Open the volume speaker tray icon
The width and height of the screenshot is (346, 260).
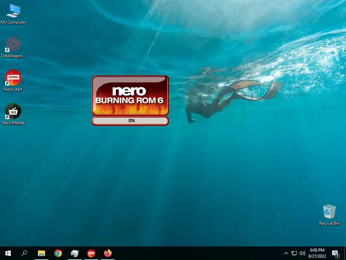(302, 253)
